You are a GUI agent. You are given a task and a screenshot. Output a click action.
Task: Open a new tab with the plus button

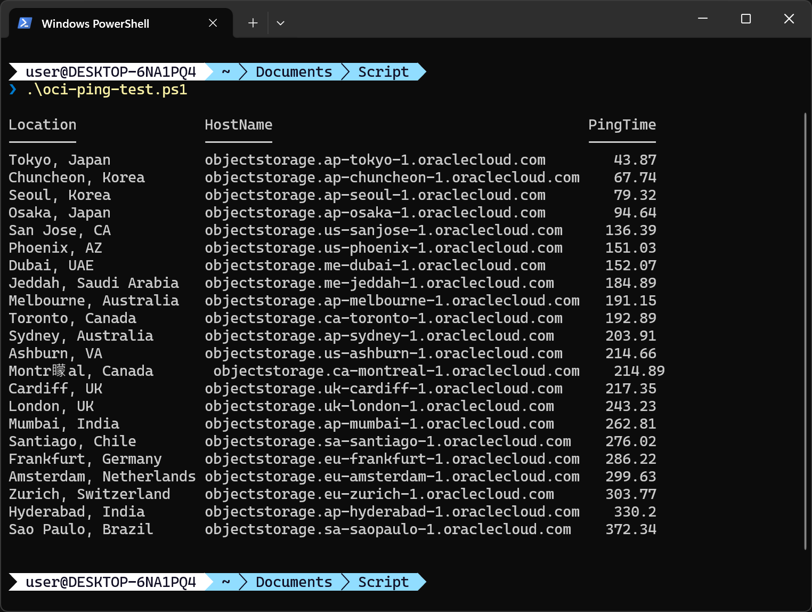click(x=253, y=23)
